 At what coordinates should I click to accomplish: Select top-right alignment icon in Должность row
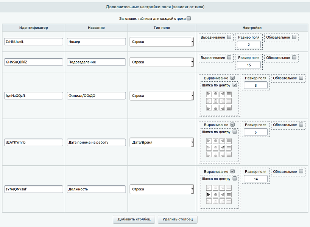[x=222, y=187]
